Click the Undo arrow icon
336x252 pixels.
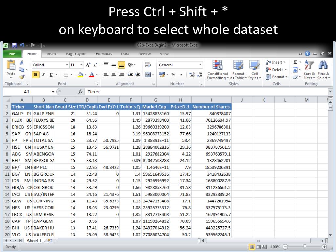pyautogui.click(x=22, y=45)
